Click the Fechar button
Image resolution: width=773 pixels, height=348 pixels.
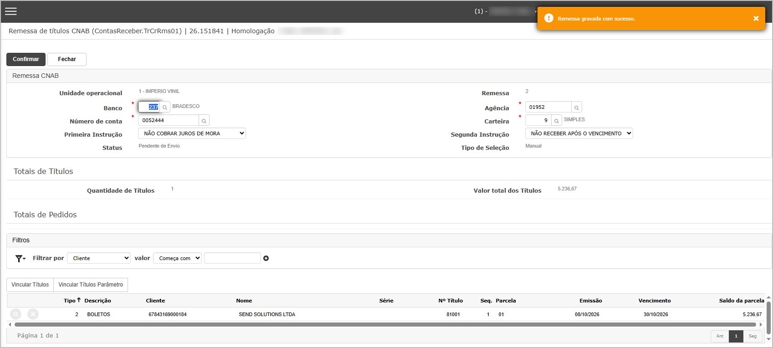pos(67,59)
